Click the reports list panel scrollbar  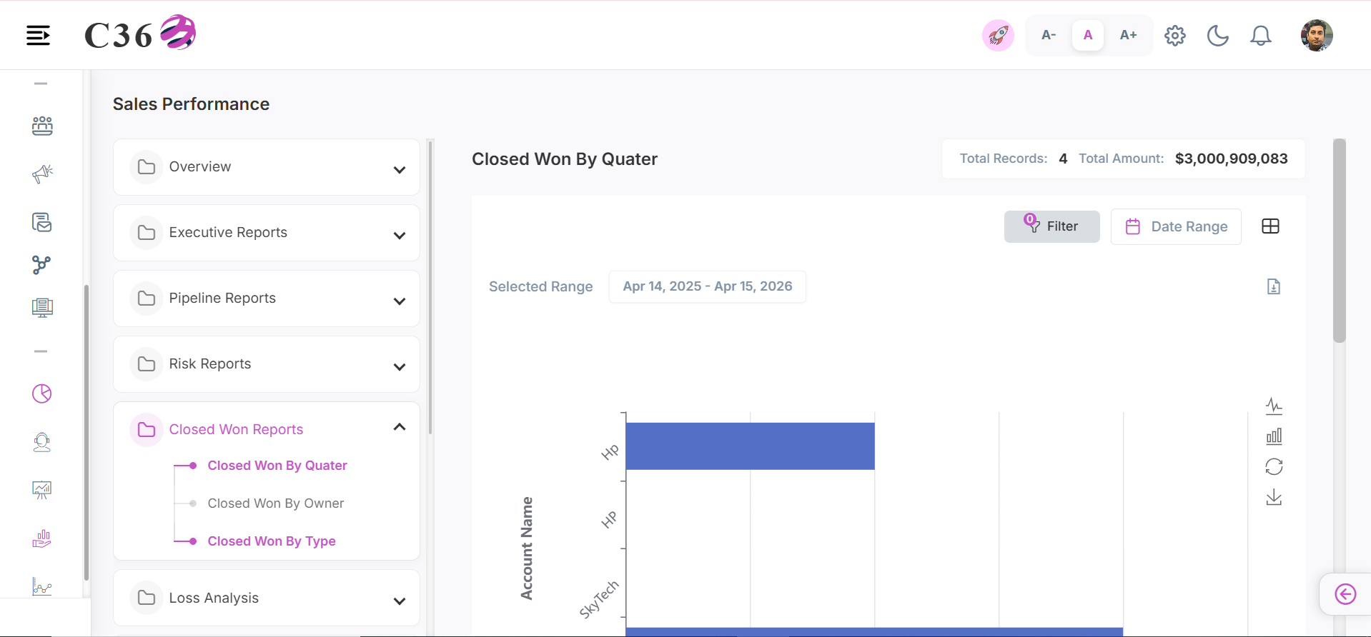tap(430, 287)
